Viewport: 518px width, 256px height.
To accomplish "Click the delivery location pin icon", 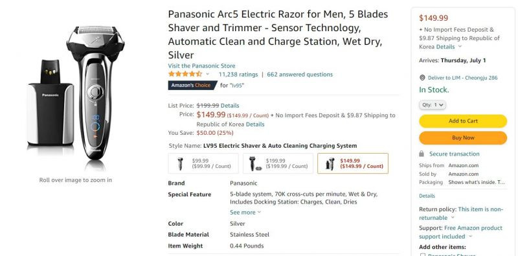I will 422,78.
